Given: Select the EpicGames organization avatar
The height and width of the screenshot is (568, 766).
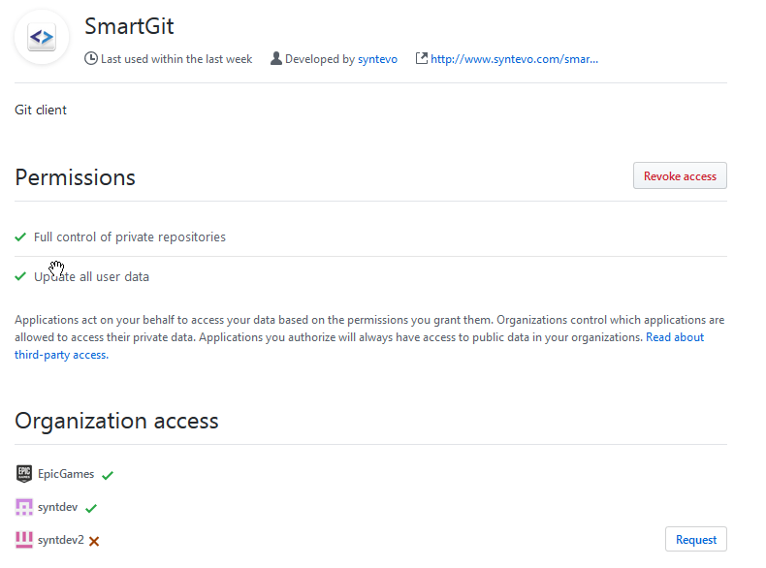Looking at the screenshot, I should (24, 474).
